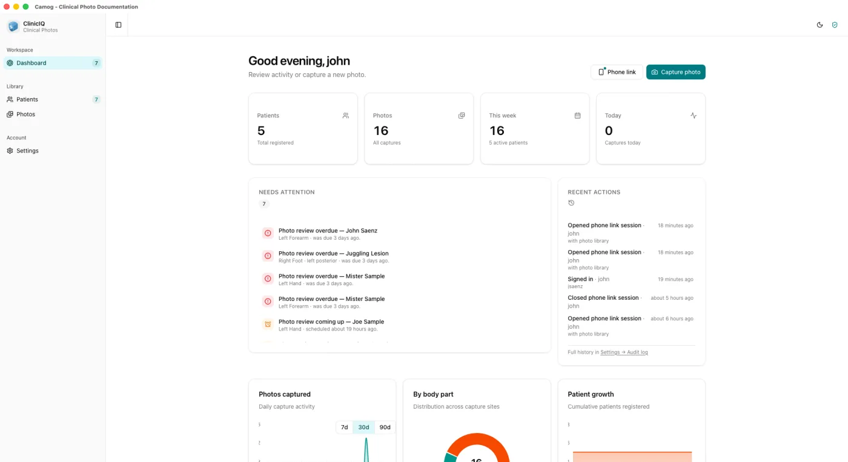Open Photos library in the sidebar
The image size is (848, 462).
tap(53, 114)
